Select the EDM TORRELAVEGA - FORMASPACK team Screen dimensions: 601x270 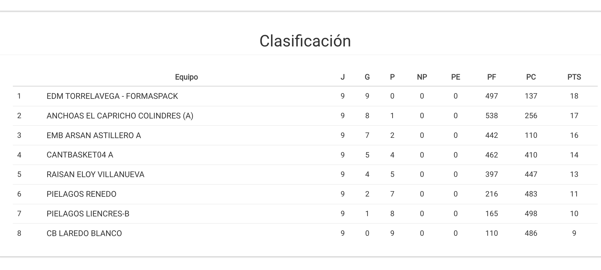[112, 96]
